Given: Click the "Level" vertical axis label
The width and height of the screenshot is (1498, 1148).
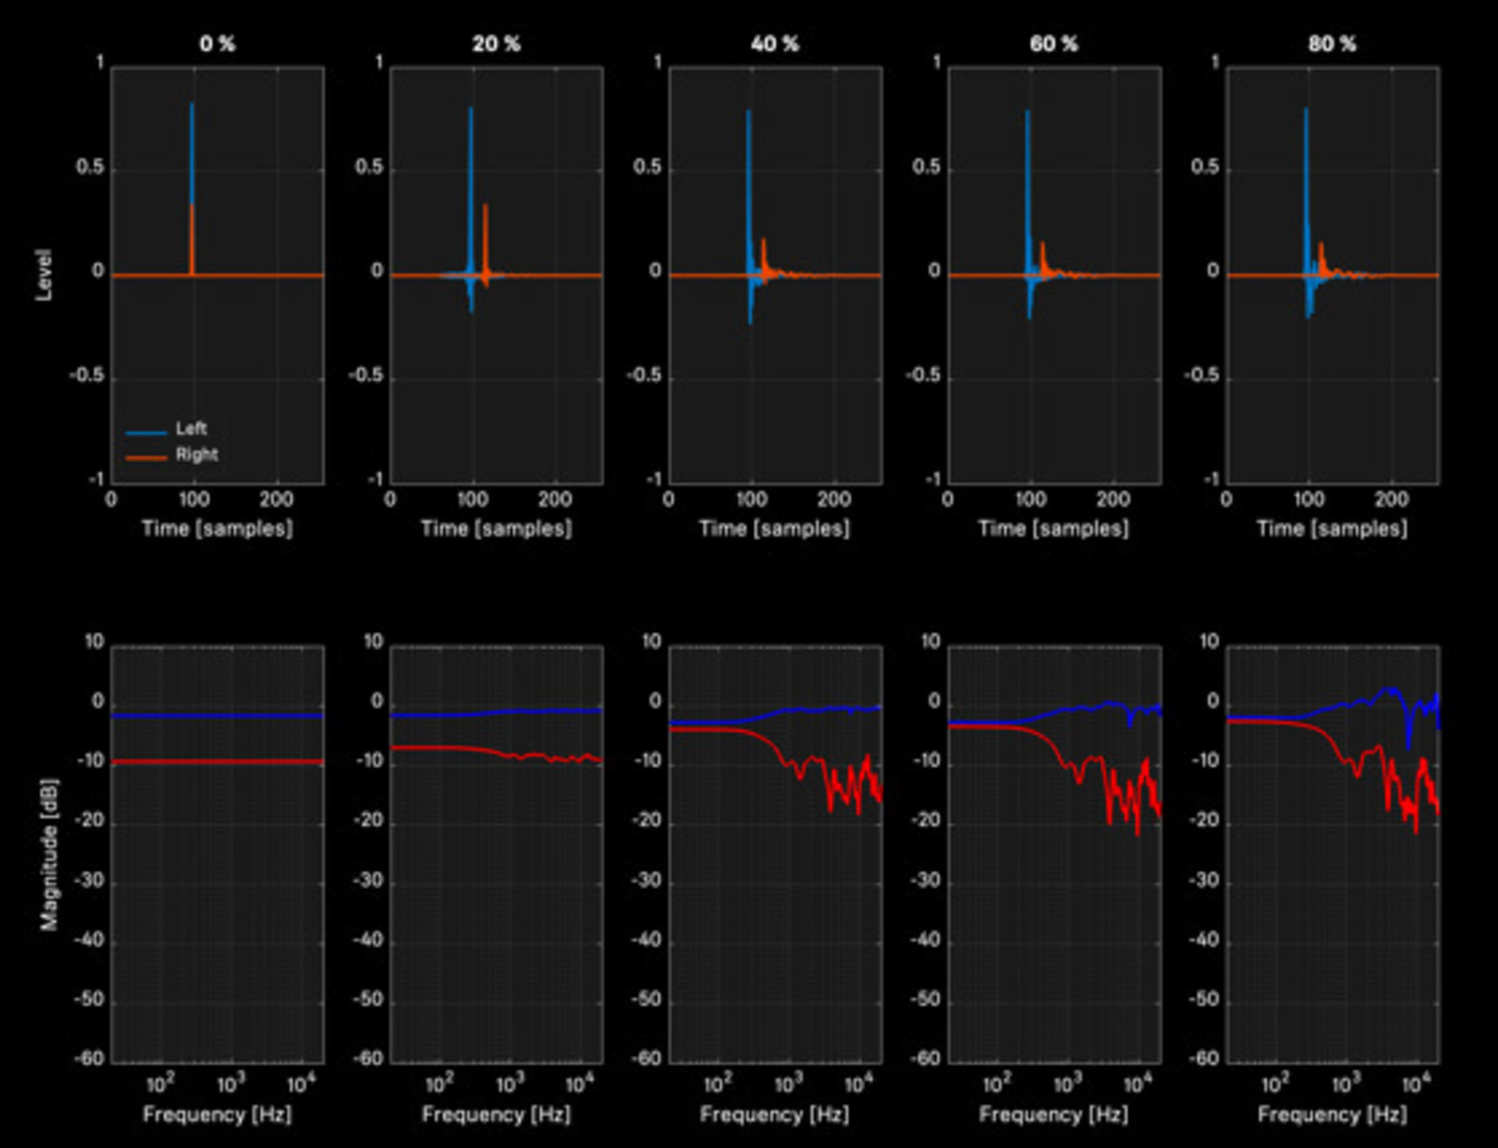Looking at the screenshot, I should pos(44,275).
